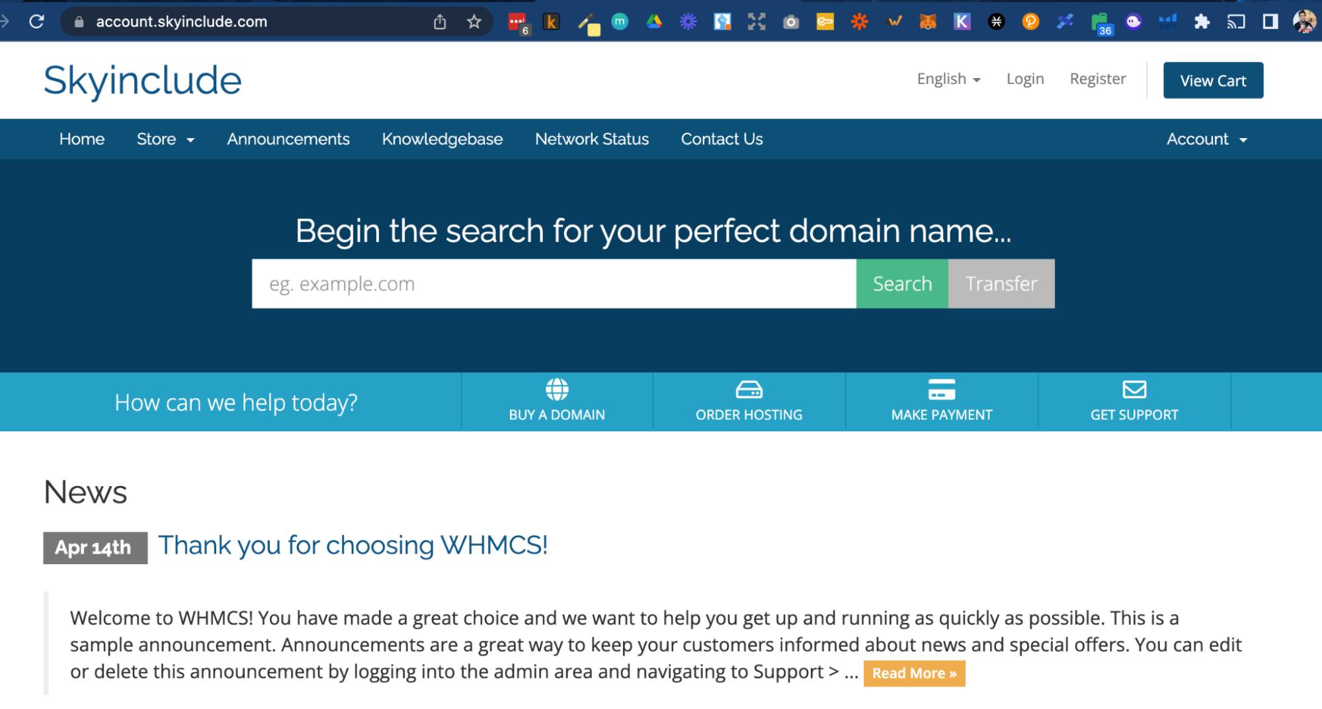This screenshot has height=709, width=1322.
Task: Bookmark this page with the star icon
Action: (474, 22)
